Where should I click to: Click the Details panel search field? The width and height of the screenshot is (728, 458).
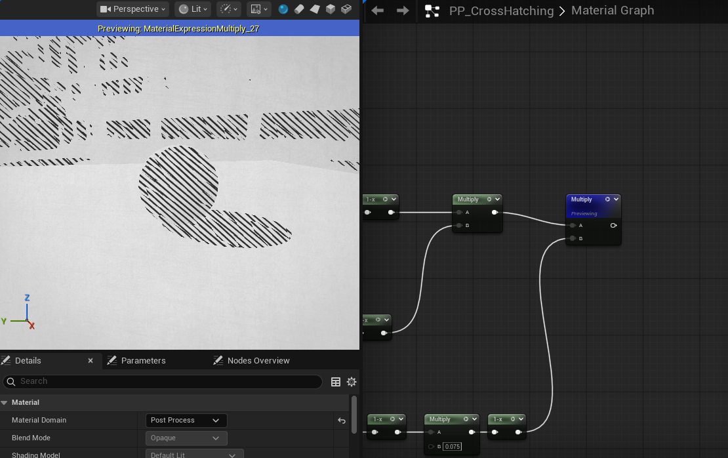point(164,381)
